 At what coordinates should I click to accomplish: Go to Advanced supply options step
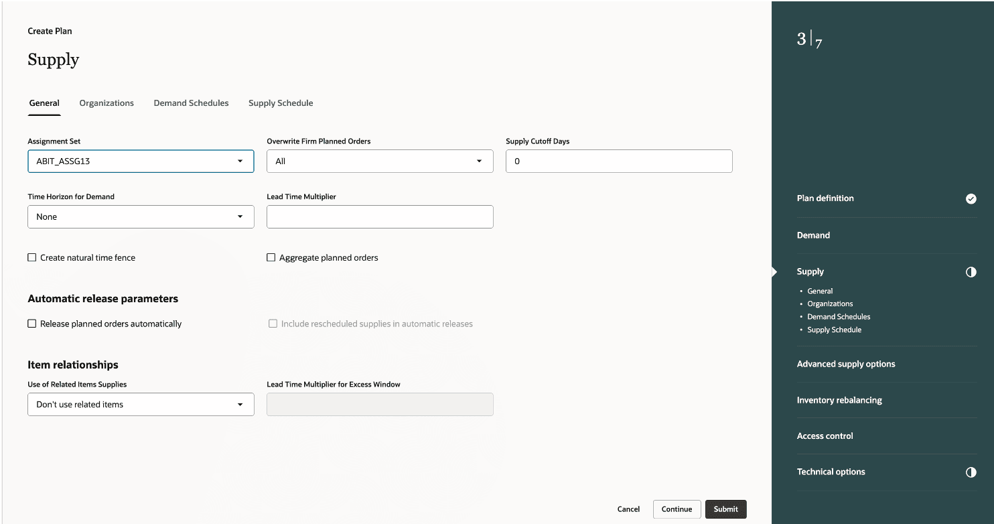845,364
